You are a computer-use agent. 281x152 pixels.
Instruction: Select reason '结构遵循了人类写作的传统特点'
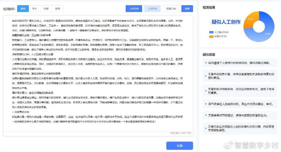pyautogui.click(x=240, y=63)
